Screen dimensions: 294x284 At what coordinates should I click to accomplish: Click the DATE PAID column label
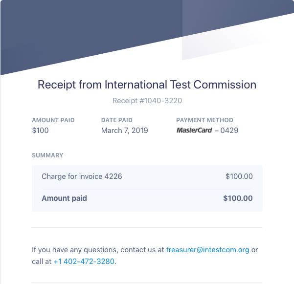(x=117, y=120)
